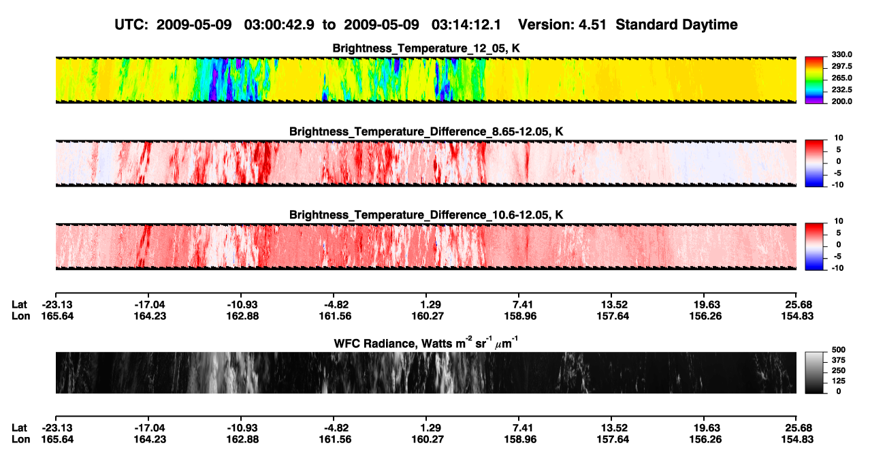Click the 250 label on radiance scale
Screen dimensions: 885x454
[x=838, y=371]
